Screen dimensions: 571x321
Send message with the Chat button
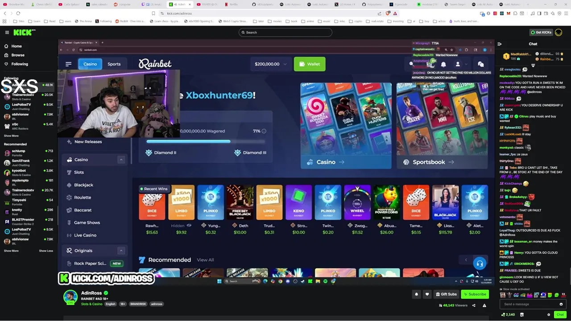560,315
